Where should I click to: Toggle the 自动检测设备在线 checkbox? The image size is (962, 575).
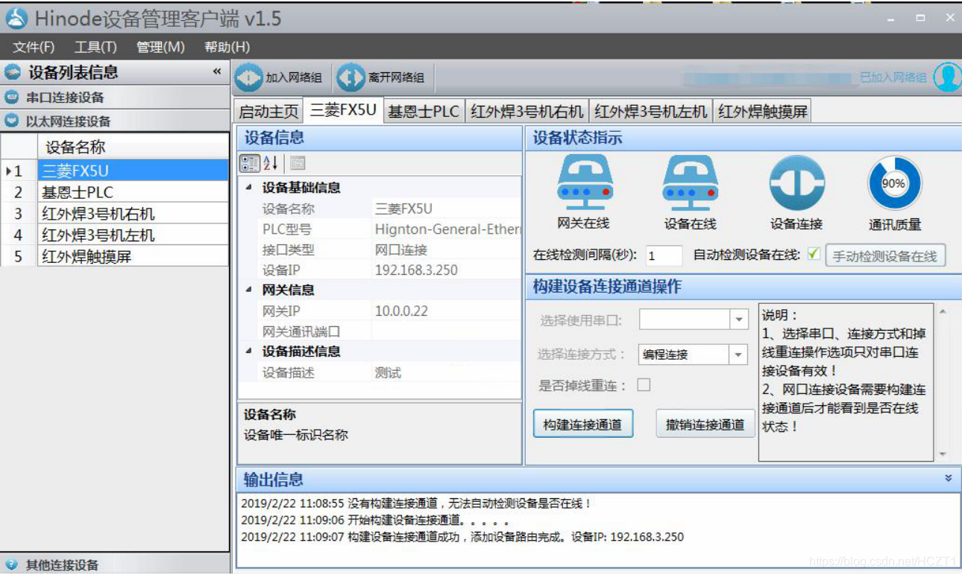click(813, 255)
